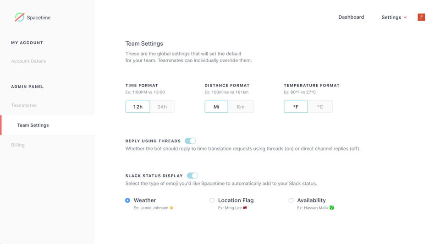Open the Billing section

18,145
